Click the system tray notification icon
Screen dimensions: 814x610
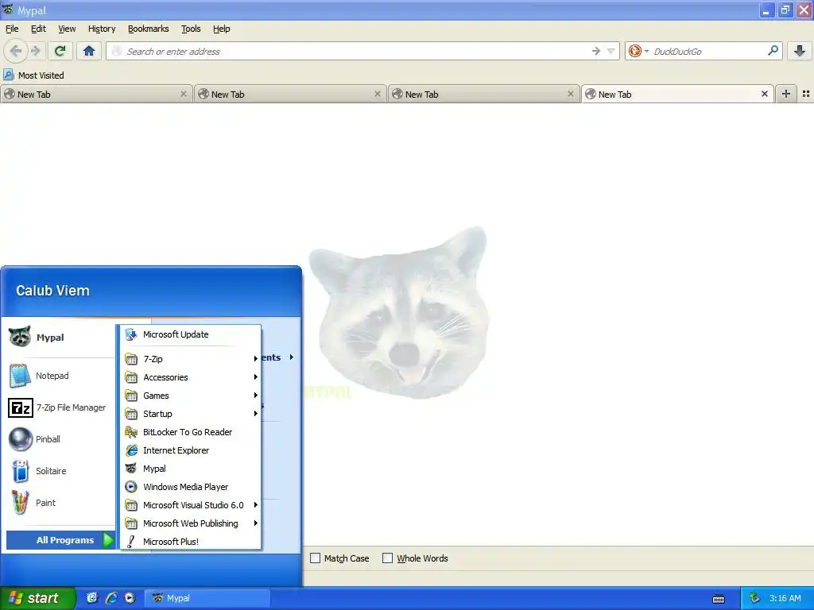[754, 598]
